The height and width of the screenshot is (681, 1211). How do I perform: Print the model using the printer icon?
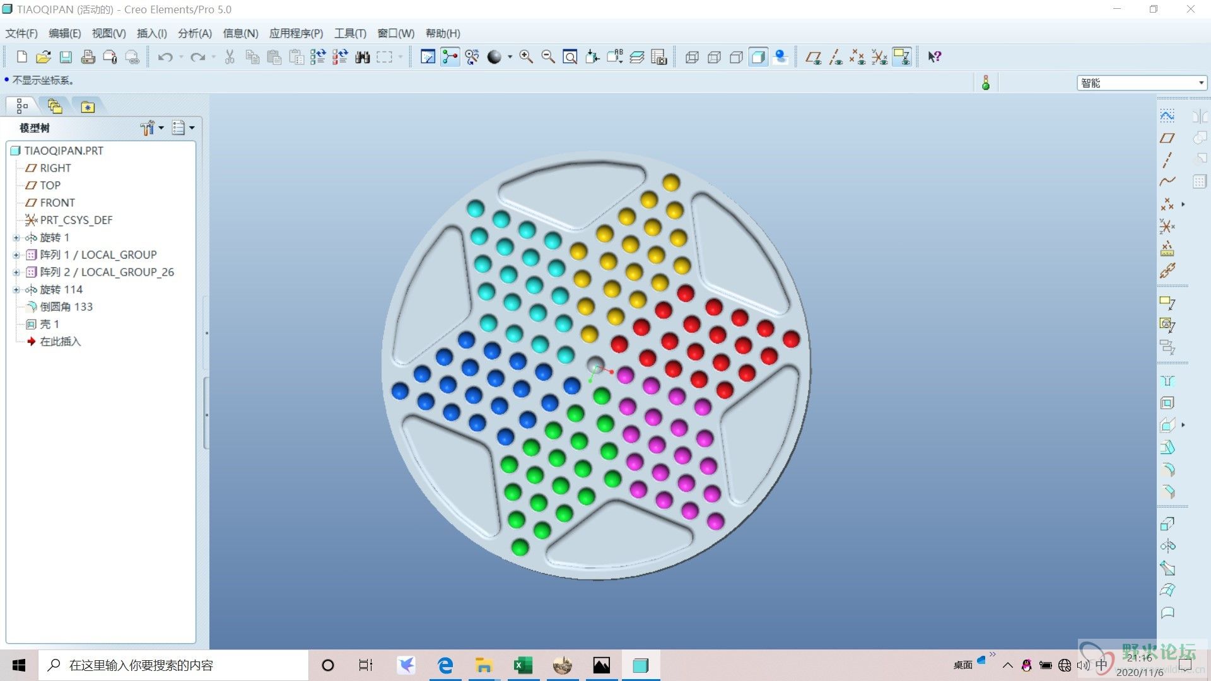[88, 57]
